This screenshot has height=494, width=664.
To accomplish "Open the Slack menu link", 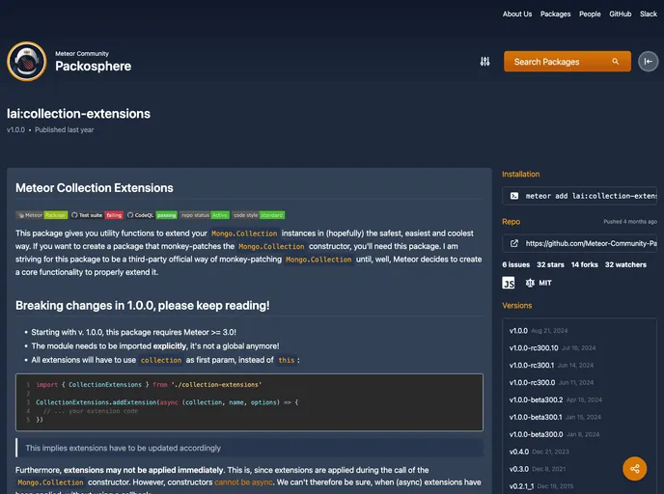I will pyautogui.click(x=648, y=14).
